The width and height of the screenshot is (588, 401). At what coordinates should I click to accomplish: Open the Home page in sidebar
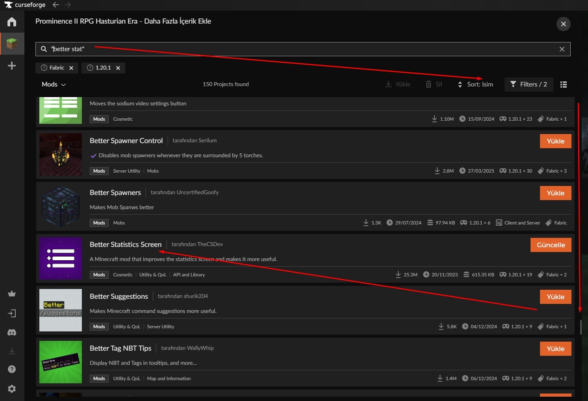coord(12,22)
